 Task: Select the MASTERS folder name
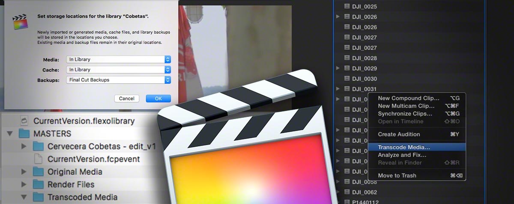pyautogui.click(x=52, y=134)
